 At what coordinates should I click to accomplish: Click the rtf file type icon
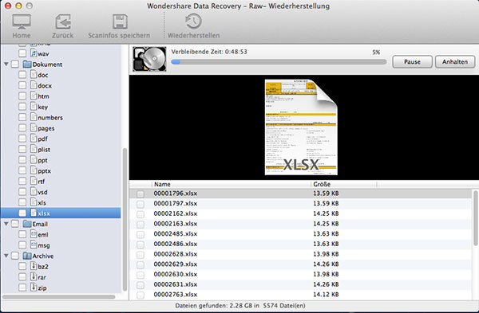[x=34, y=181]
